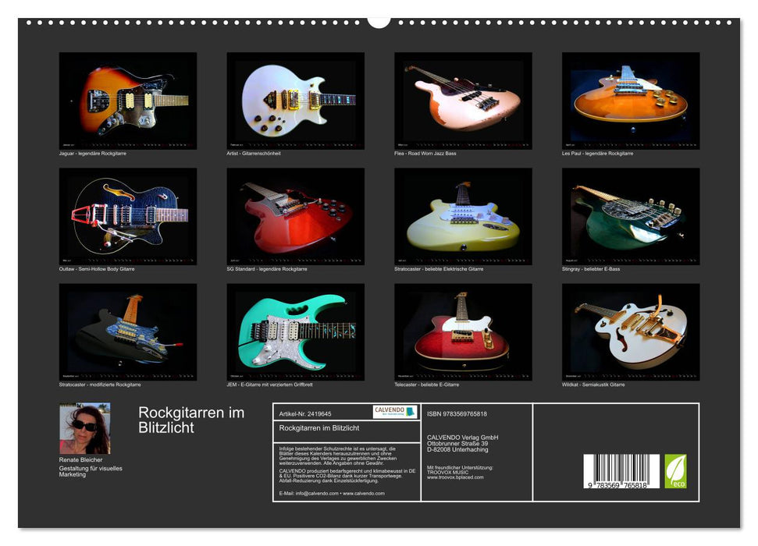Click caption 'Telecaster - beliebte E-Gitarre'
Image resolution: width=758 pixels, height=546 pixels.
click(x=427, y=385)
